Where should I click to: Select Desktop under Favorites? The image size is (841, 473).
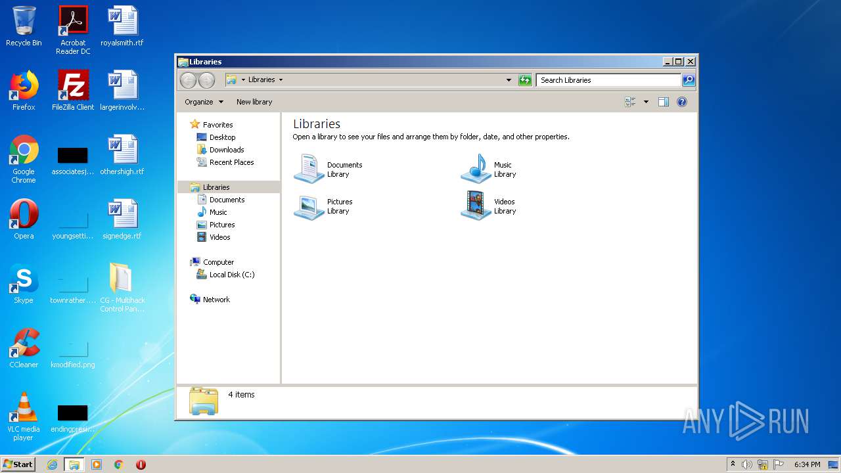[x=216, y=137]
